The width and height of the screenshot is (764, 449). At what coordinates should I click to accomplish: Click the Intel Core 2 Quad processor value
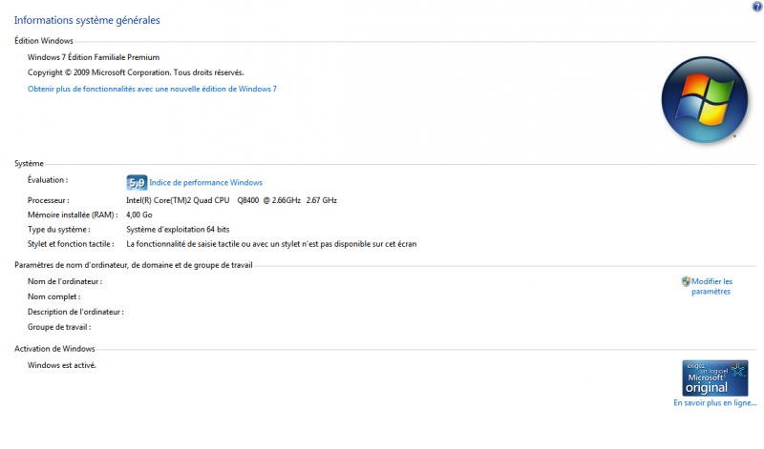pos(231,200)
